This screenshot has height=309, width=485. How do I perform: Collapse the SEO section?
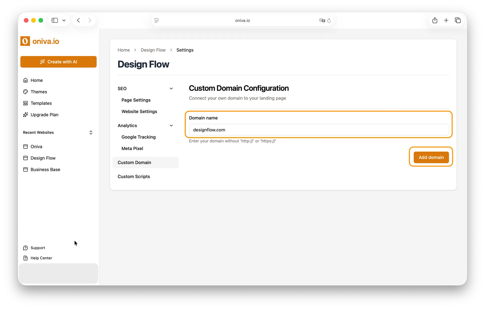(x=171, y=88)
